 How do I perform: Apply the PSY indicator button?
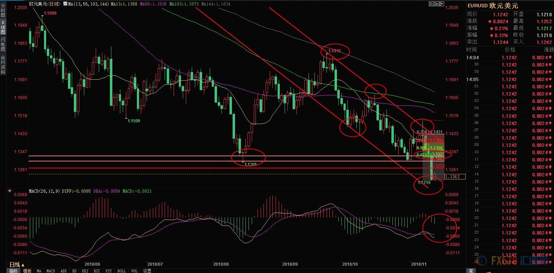tap(109, 271)
